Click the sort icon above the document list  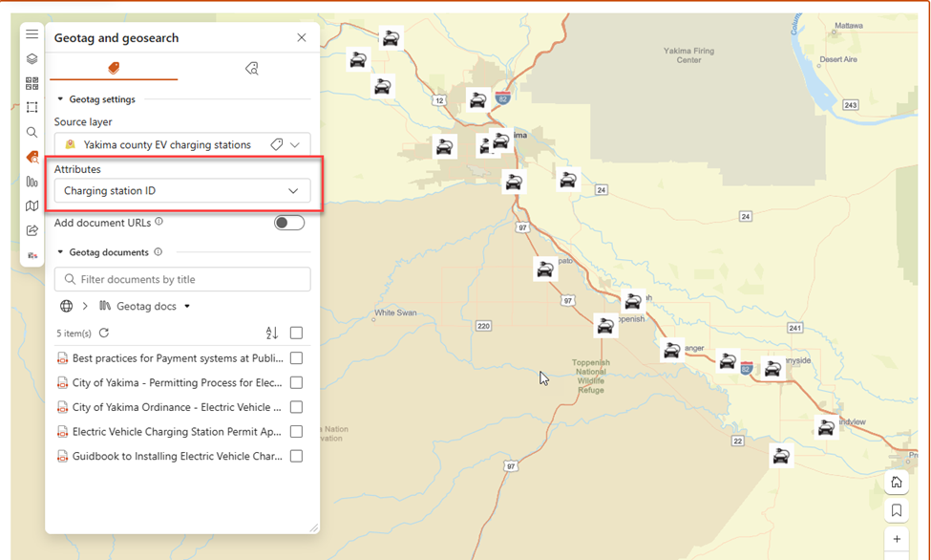coord(272,332)
